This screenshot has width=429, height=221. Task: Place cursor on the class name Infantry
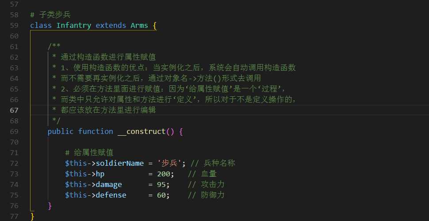[73, 26]
